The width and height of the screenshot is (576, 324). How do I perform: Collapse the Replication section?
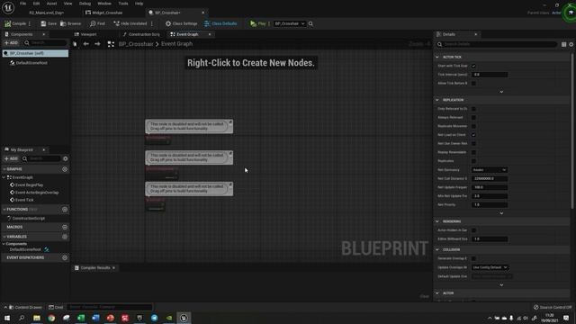pos(437,100)
